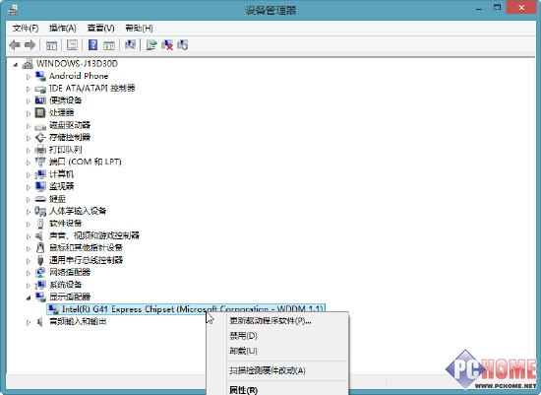Click the 磁盘驱动器 disk drive icon
Viewport: 541px width, 395px height.
pyautogui.click(x=40, y=126)
